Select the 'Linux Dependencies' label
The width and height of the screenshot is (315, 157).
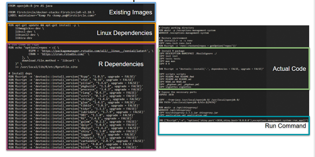(124, 33)
